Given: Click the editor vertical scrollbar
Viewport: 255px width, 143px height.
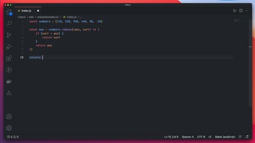Looking at the screenshot, I should click(x=250, y=63).
